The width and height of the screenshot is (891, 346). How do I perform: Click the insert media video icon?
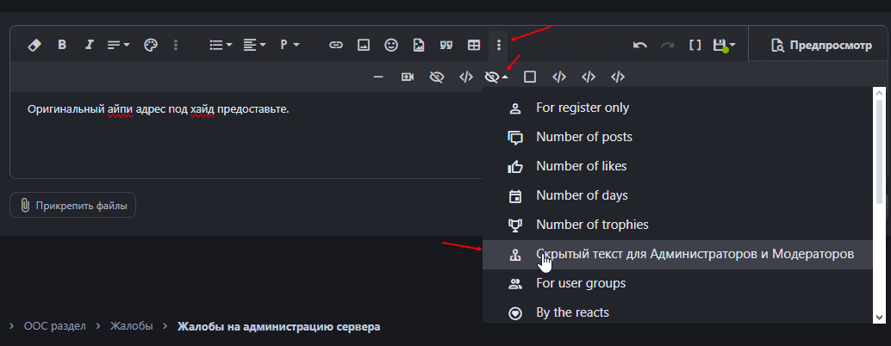click(x=408, y=77)
